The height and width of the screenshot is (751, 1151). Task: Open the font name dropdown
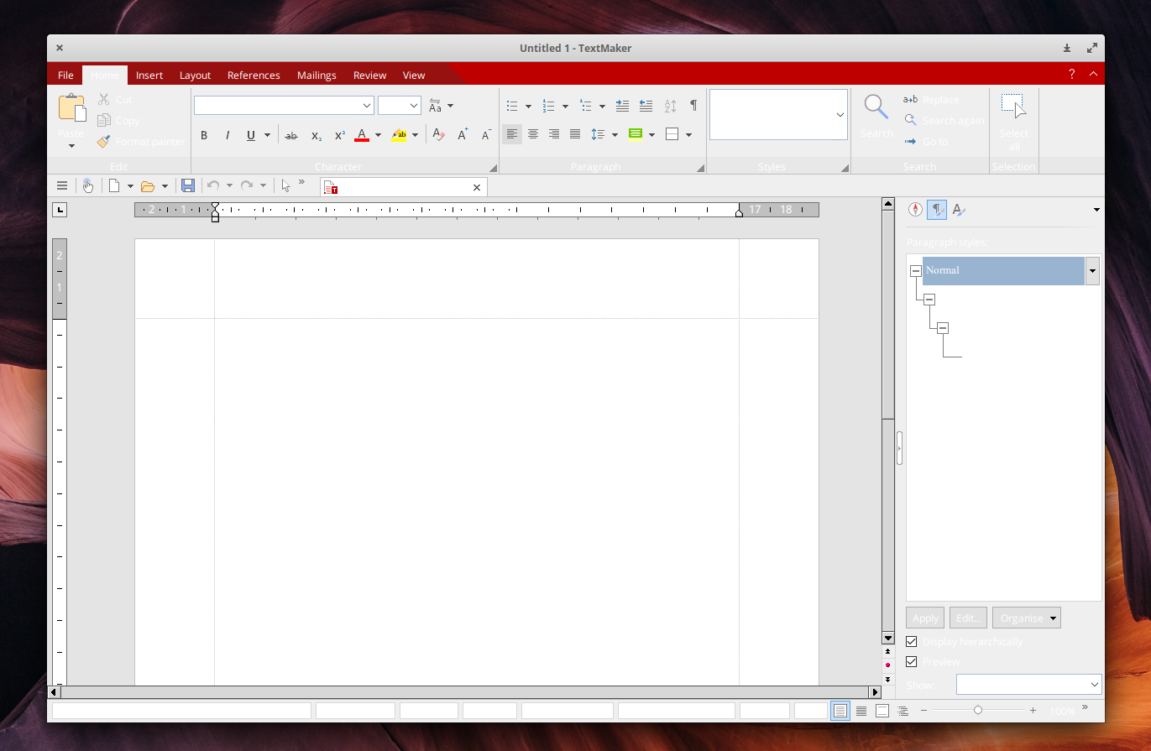pyautogui.click(x=367, y=106)
